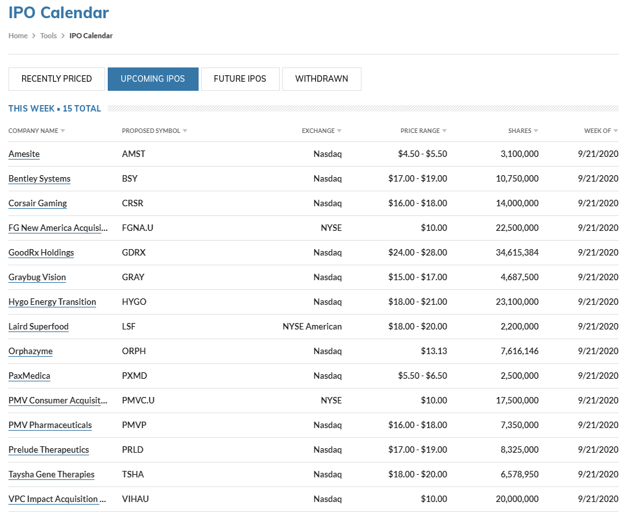Click the VIHAU symbol cell
This screenshot has height=515, width=625.
point(135,499)
